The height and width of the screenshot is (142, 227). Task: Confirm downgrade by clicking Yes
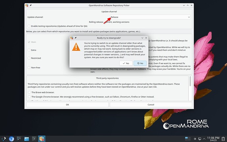pos(126,63)
